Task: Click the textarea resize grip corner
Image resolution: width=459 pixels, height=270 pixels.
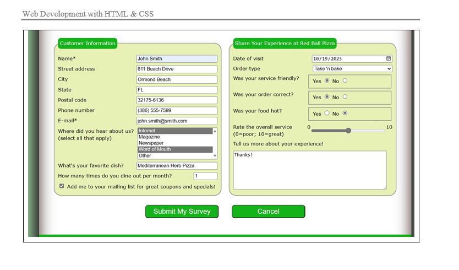Action: click(385, 187)
